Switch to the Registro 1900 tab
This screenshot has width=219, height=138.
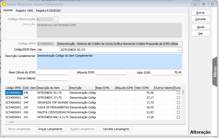pyautogui.click(x=24, y=11)
